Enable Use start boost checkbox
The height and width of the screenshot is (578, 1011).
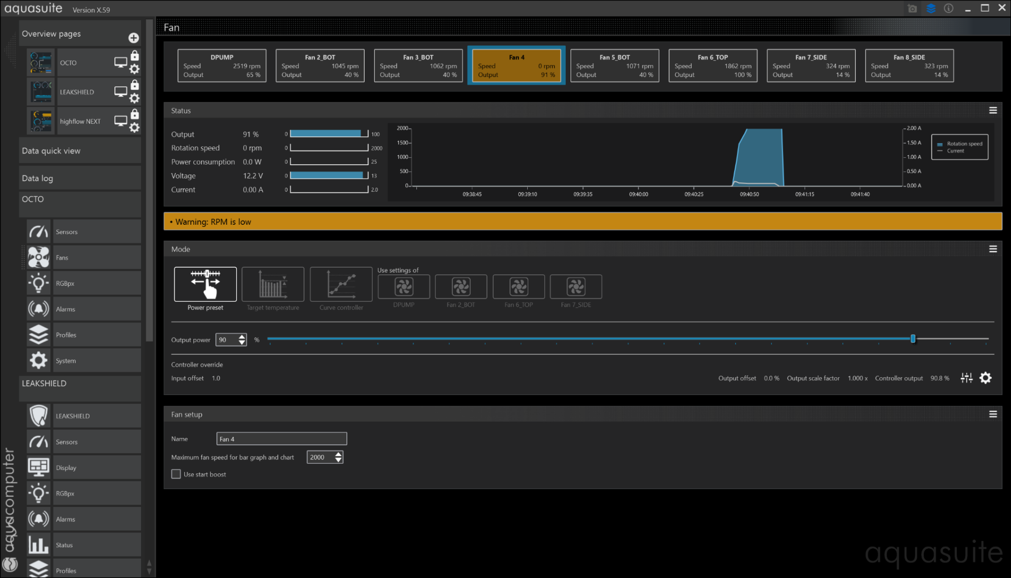point(176,474)
